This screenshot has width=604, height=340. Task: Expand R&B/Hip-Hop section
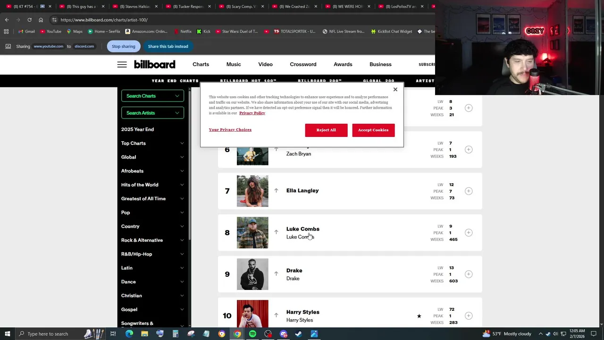tap(182, 254)
